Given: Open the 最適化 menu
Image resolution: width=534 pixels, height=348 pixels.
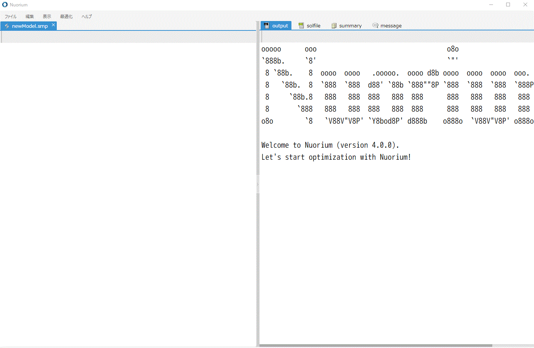Looking at the screenshot, I should [x=66, y=17].
